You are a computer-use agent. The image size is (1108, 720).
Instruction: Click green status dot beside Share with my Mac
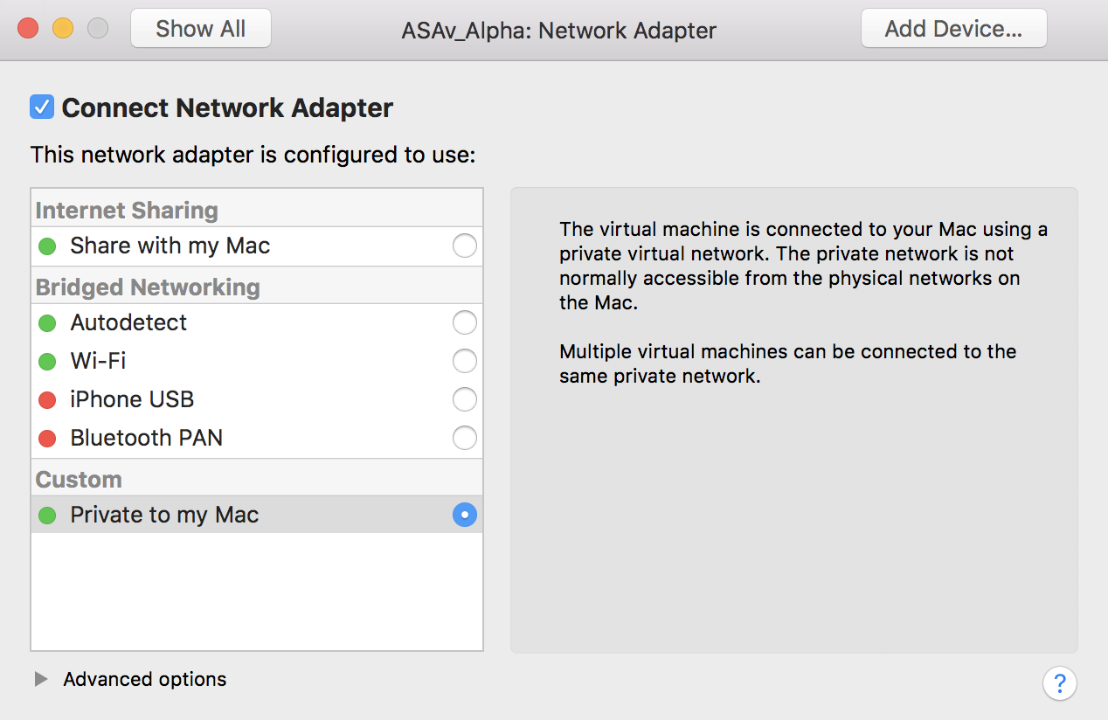click(47, 246)
